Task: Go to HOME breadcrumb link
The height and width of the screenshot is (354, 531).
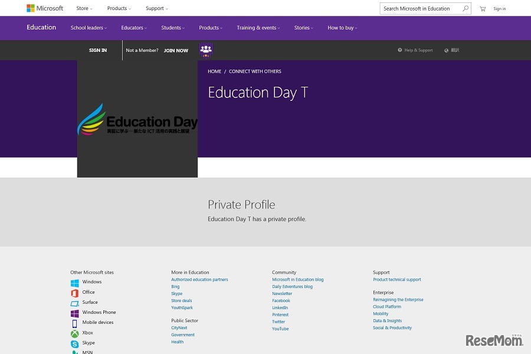Action: click(x=214, y=71)
